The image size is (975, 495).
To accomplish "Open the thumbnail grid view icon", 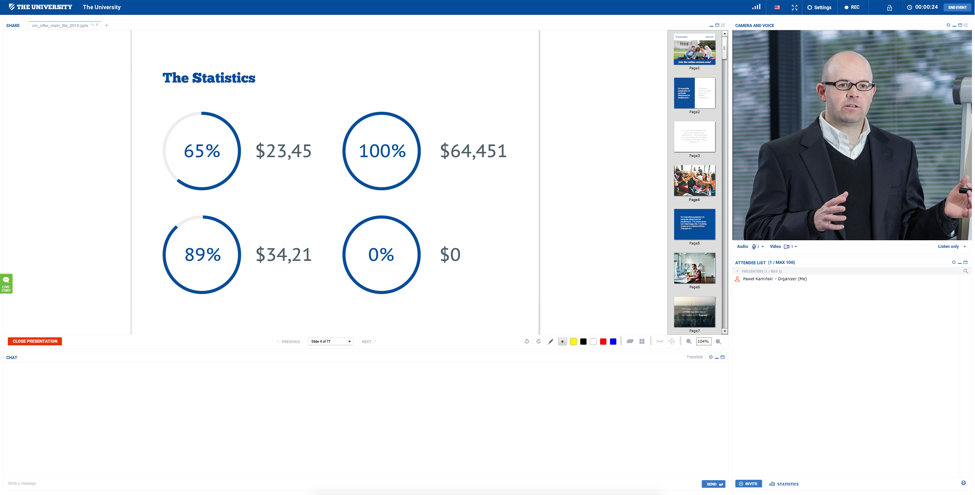I will (642, 342).
